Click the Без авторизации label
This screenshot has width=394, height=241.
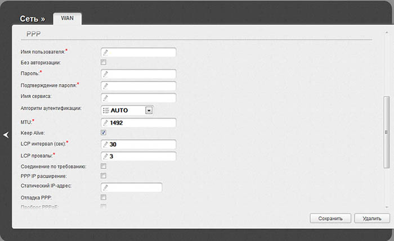point(41,63)
